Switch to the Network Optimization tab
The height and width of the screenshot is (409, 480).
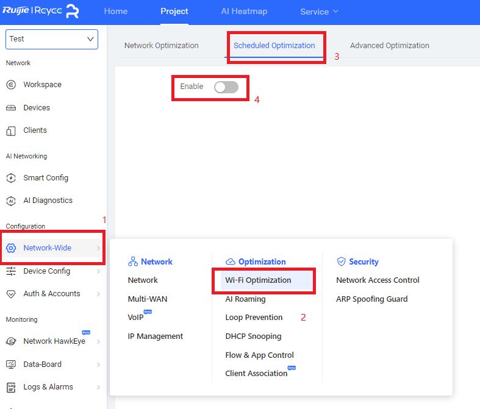click(x=161, y=46)
